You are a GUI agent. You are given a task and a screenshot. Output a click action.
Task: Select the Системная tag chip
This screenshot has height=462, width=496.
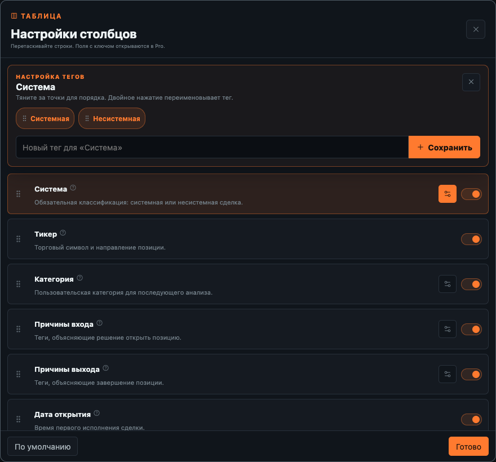45,118
